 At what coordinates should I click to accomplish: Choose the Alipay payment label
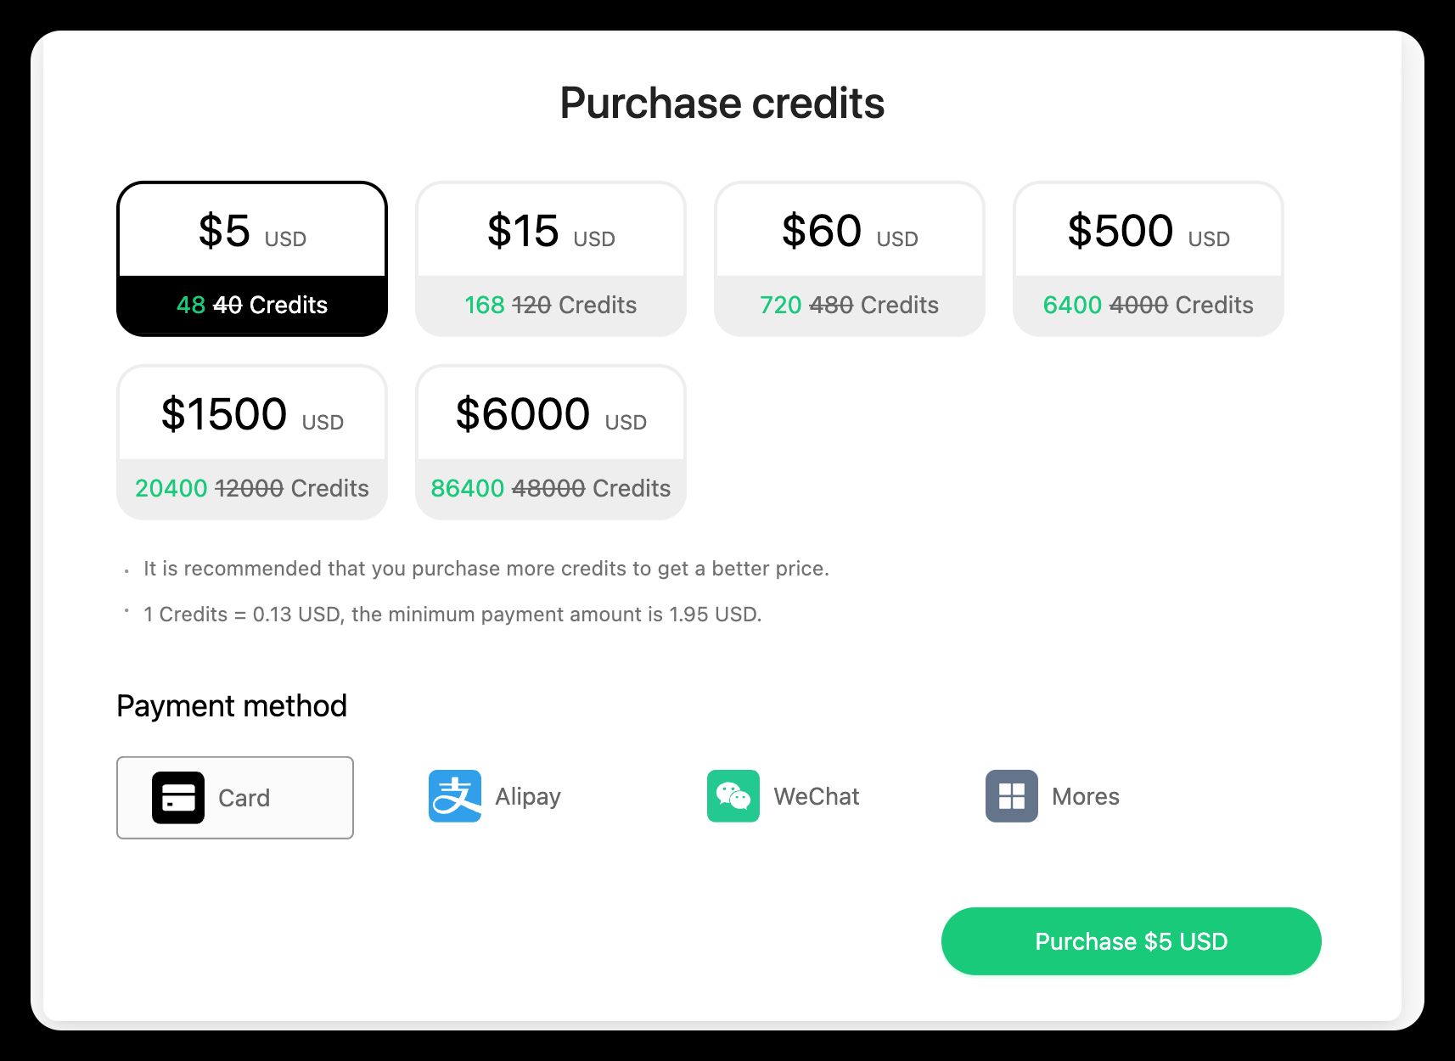pos(528,796)
